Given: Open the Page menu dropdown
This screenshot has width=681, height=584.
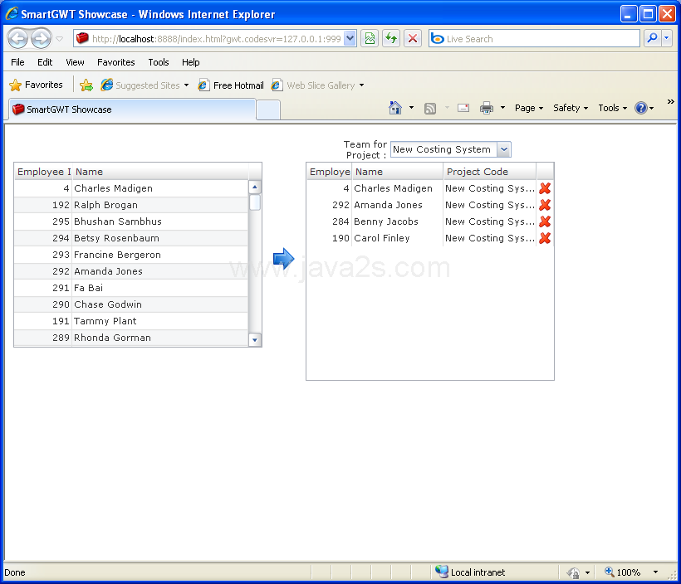Looking at the screenshot, I should pyautogui.click(x=528, y=108).
